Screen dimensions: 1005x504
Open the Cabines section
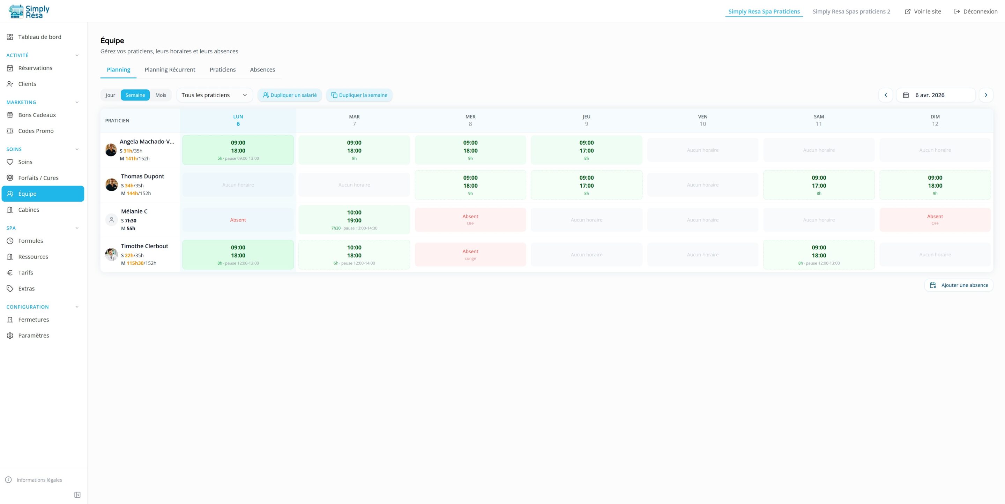[x=29, y=210]
